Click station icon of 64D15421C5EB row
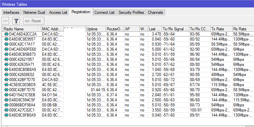Image resolution: width=254 pixels, height=127 pixels. [6, 95]
